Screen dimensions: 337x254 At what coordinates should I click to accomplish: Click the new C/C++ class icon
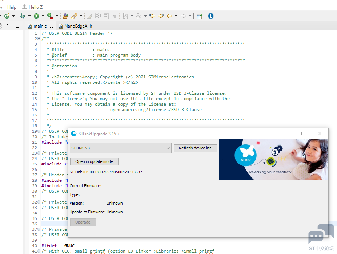[7, 16]
